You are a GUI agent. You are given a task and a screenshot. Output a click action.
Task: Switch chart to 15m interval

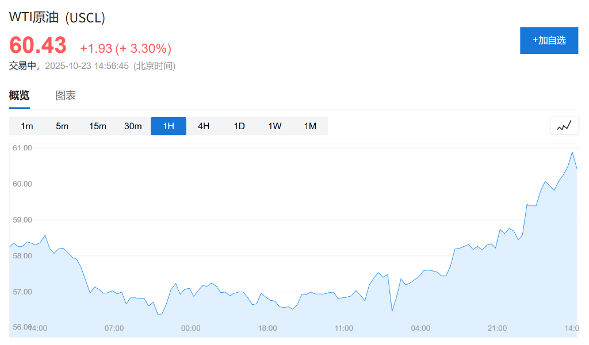click(98, 126)
